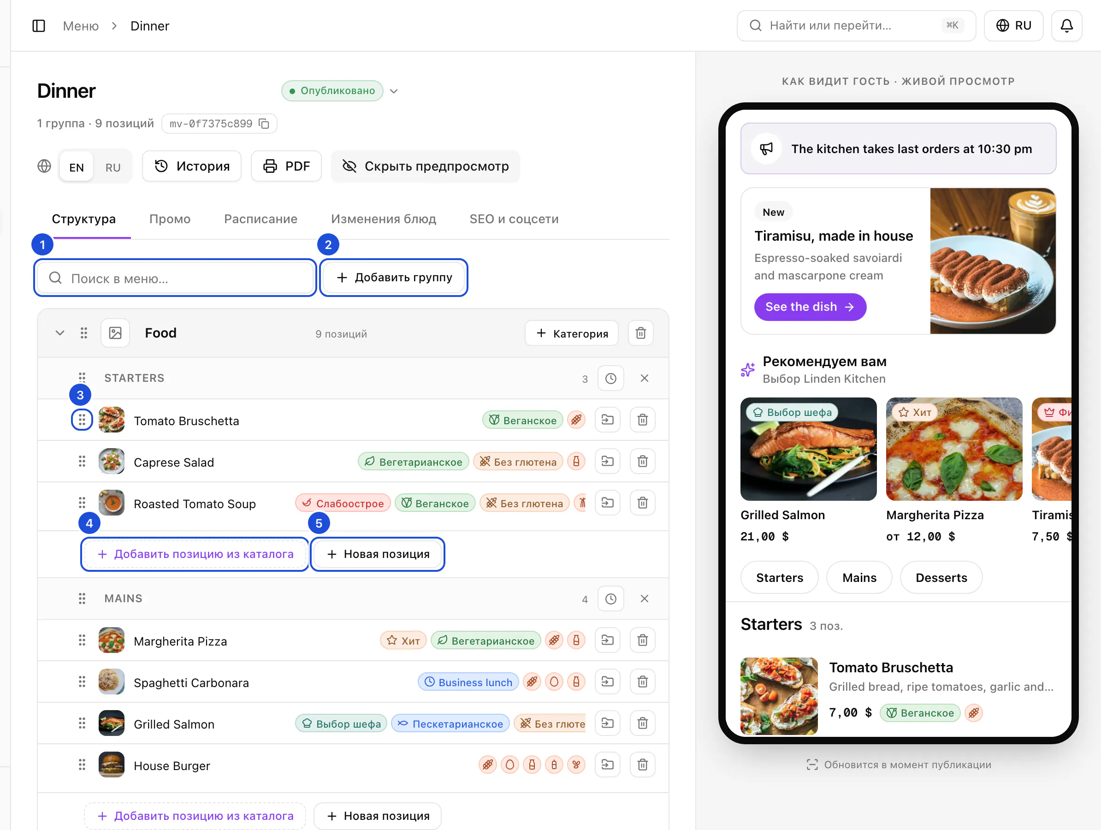Delete Roasted Tomato Soup position
The height and width of the screenshot is (830, 1101).
643,503
